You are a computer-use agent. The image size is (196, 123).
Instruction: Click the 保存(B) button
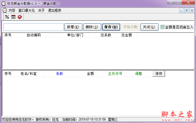111,27
